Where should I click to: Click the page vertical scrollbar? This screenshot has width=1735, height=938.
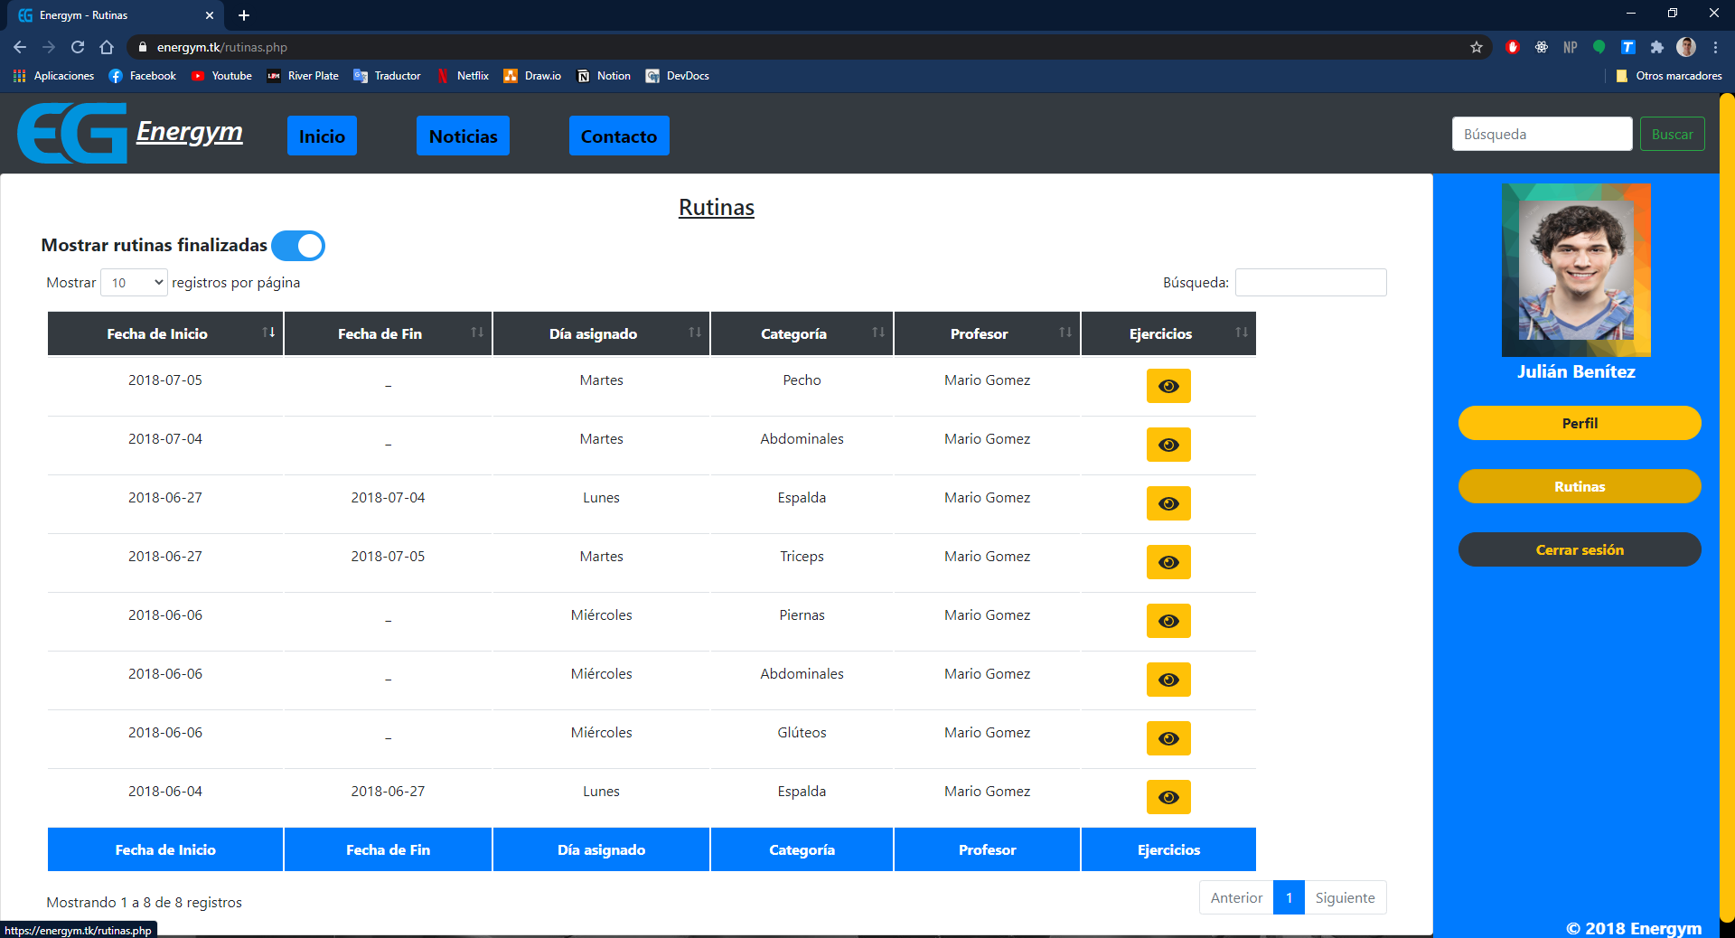point(1727,506)
